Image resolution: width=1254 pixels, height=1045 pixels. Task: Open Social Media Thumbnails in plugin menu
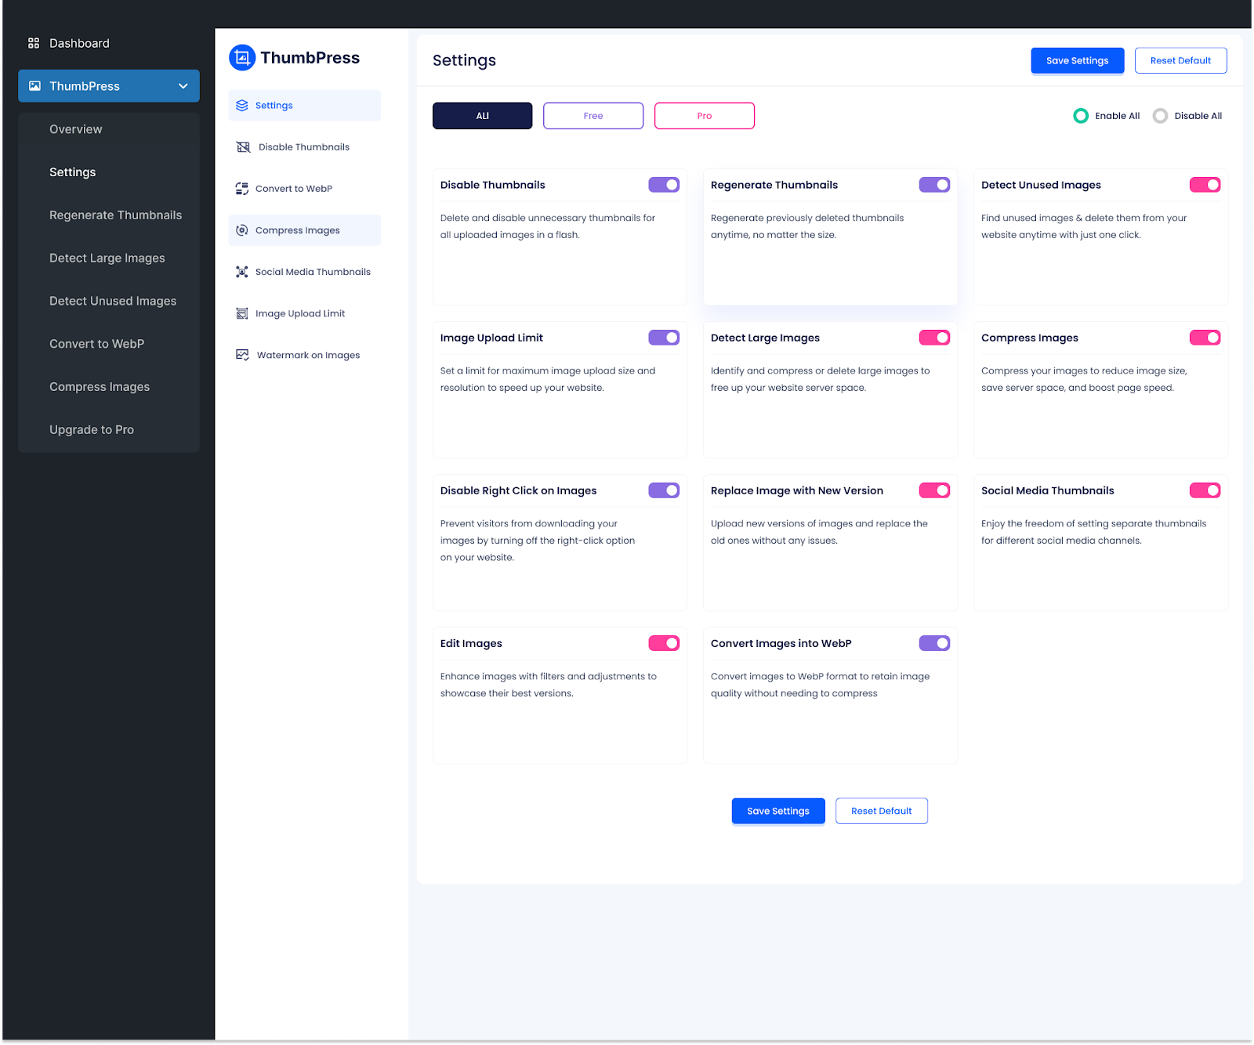(313, 272)
